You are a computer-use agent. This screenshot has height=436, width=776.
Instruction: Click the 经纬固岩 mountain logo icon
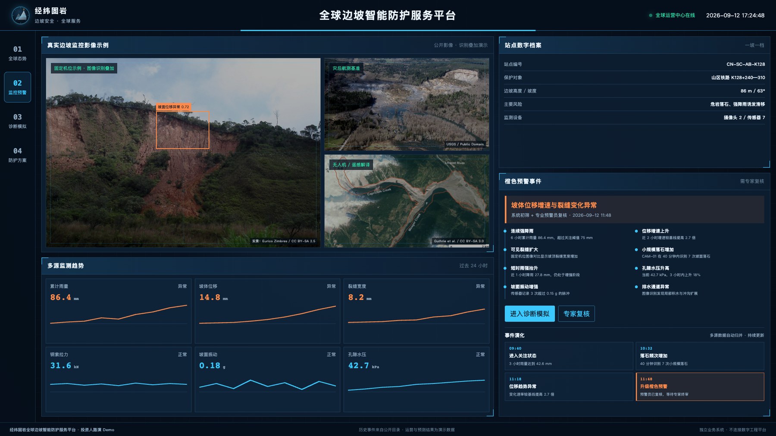(x=20, y=15)
